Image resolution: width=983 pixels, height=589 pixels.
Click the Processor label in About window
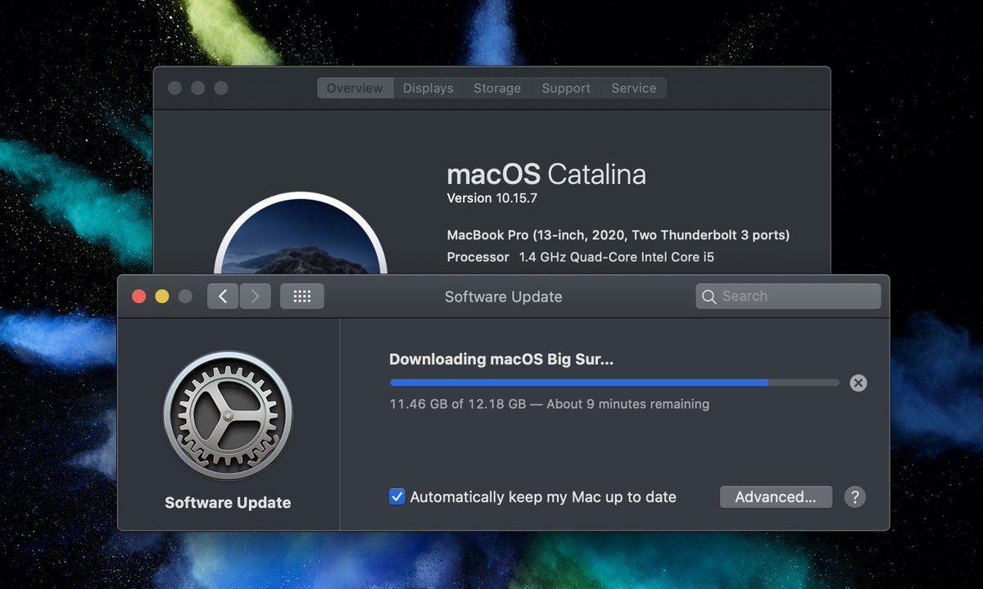click(x=478, y=257)
